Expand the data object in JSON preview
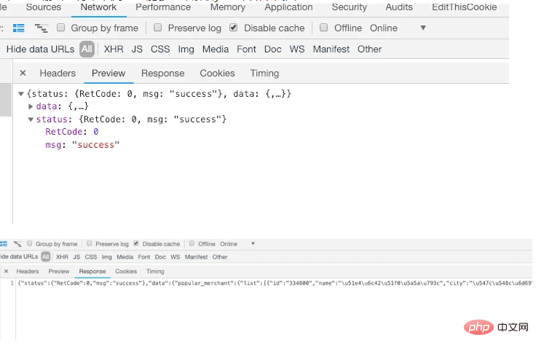 point(31,106)
